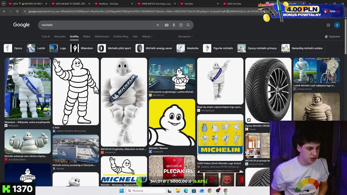The image size is (347, 195).
Task: Switch to the Wideo tab
Action: click(x=86, y=37)
